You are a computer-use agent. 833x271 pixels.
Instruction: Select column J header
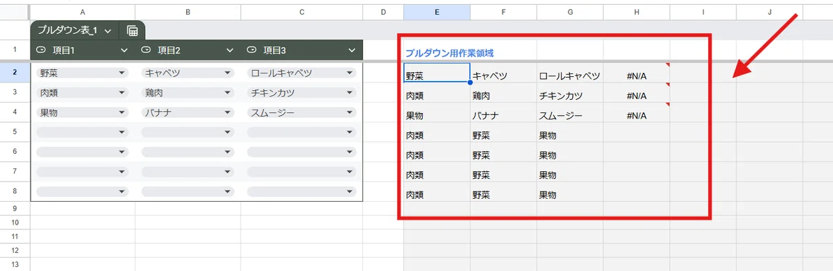pyautogui.click(x=770, y=12)
